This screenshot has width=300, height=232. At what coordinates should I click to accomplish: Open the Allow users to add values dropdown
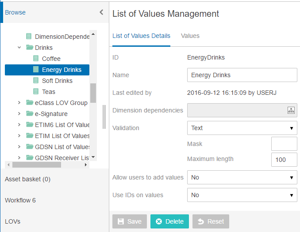tap(242, 177)
